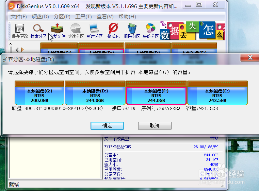Open the 工具(T) menu

(x=83, y=17)
